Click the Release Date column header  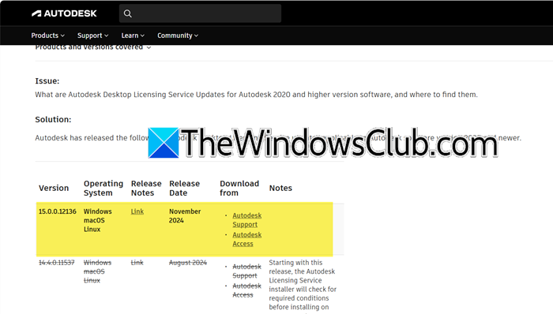point(184,188)
